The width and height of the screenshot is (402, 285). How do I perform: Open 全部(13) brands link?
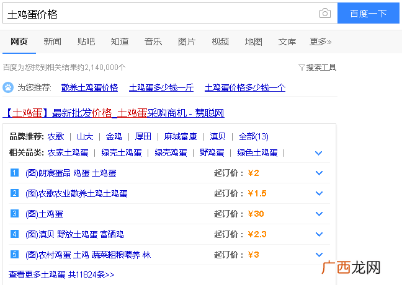point(253,136)
